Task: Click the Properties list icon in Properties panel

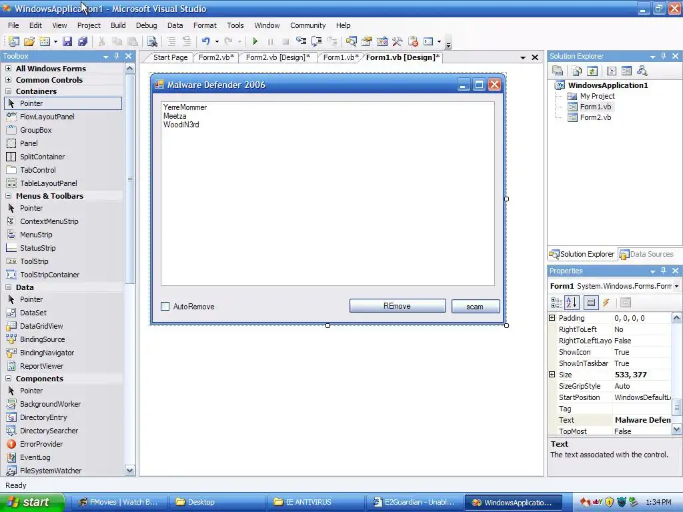Action: (x=591, y=303)
